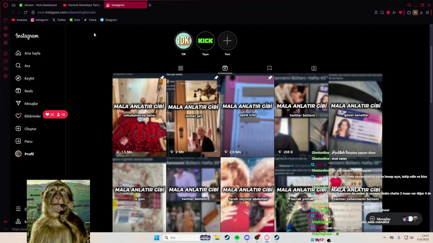The image size is (433, 243).
Task: Open Easy Setup sliders icon
Action: [428, 12]
